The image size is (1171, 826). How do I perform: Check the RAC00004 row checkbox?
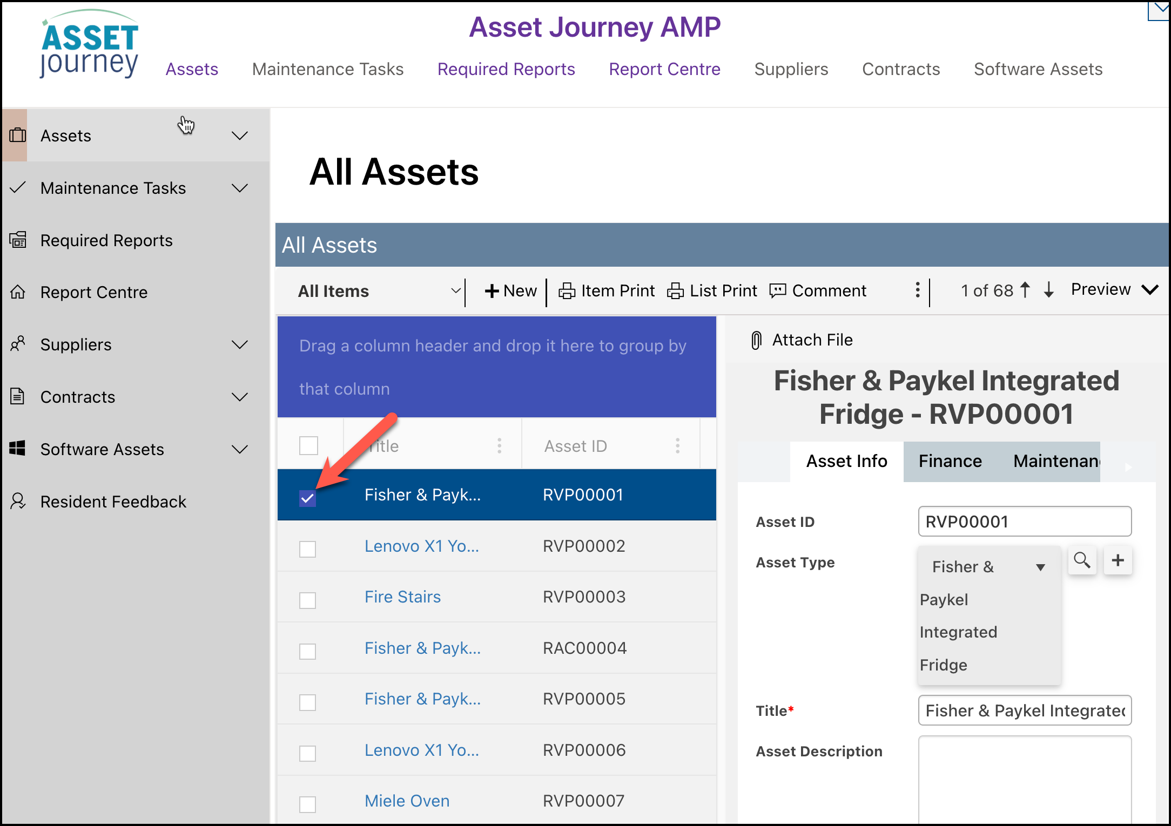click(x=307, y=651)
